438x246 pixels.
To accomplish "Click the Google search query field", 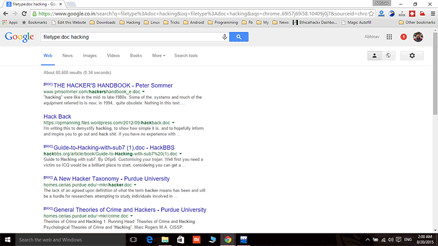I will coord(129,37).
